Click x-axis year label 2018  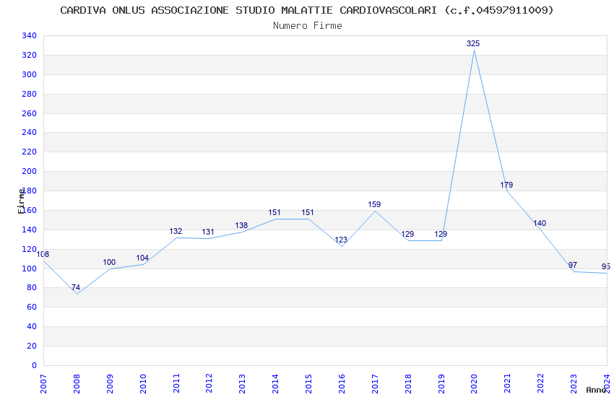click(408, 383)
